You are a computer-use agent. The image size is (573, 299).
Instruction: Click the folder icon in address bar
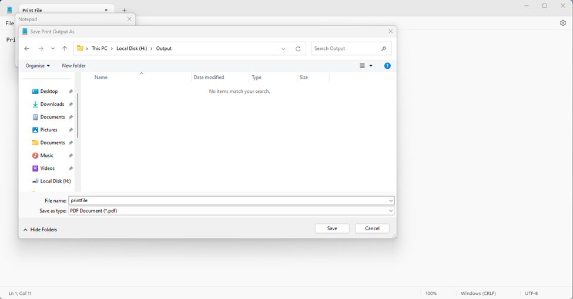80,48
